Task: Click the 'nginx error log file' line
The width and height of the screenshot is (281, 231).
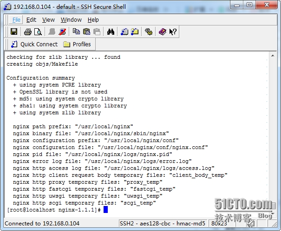Action: 102,161
